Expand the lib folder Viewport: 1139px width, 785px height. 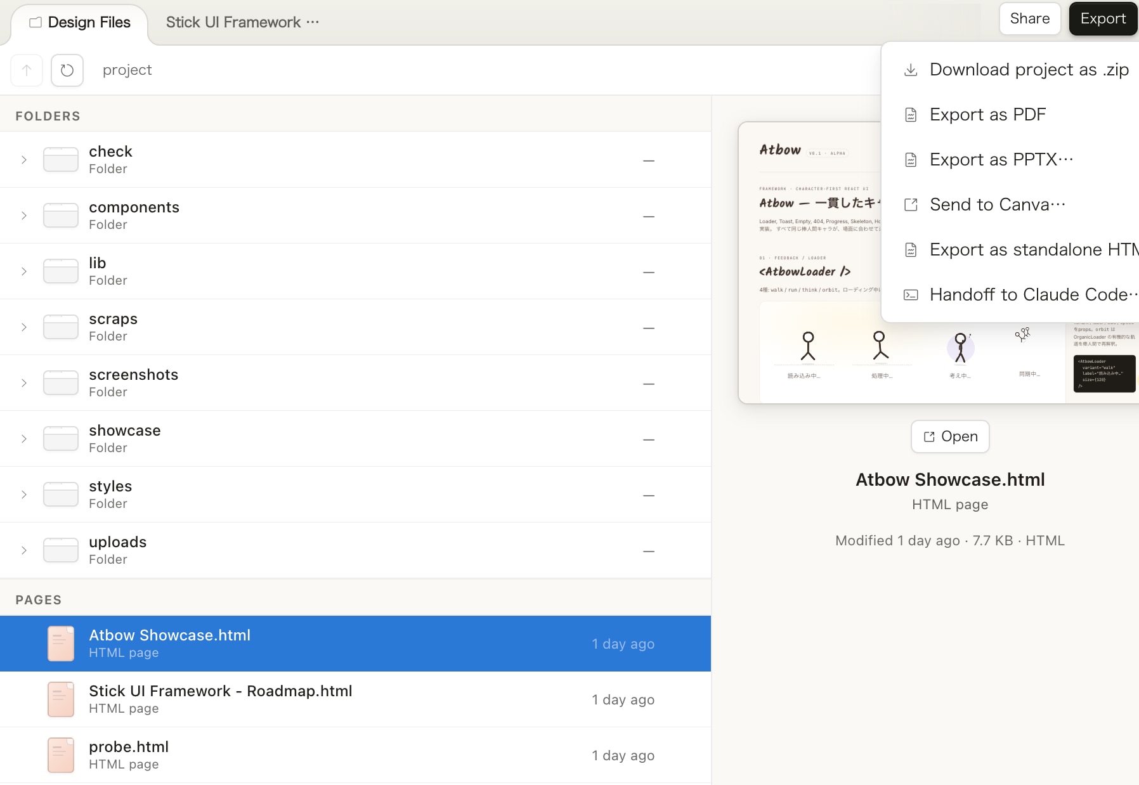tap(24, 271)
